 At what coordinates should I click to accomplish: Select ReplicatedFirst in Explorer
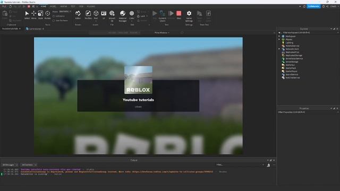coord(292,52)
